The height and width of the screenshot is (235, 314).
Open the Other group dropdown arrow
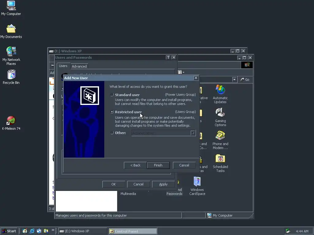pos(193,133)
